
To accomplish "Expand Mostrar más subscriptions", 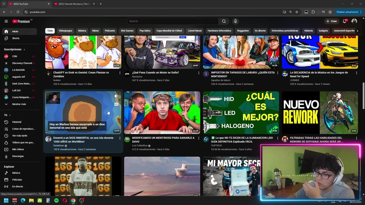I will [19, 104].
